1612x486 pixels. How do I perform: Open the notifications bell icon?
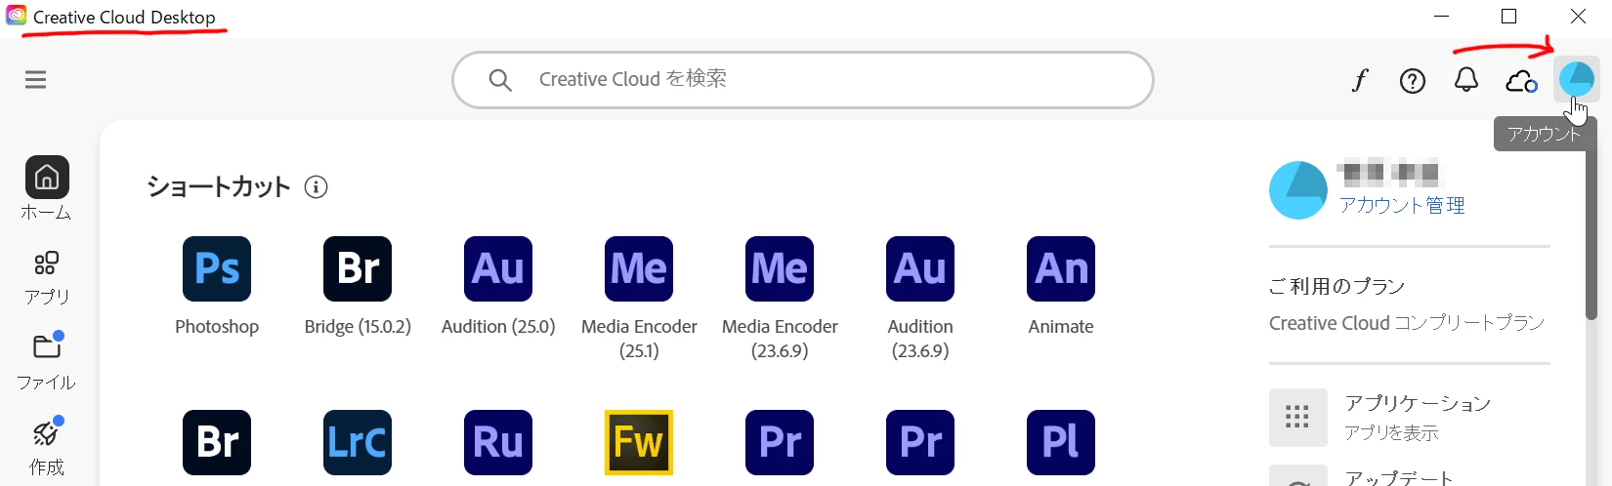point(1466,80)
